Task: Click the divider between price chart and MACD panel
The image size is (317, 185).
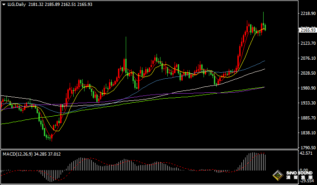Action: point(149,150)
